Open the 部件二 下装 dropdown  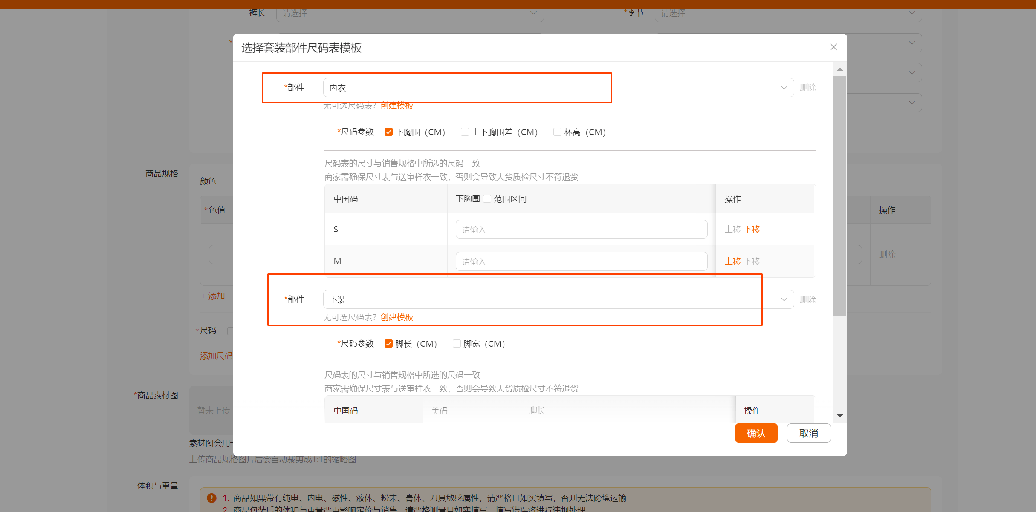784,299
